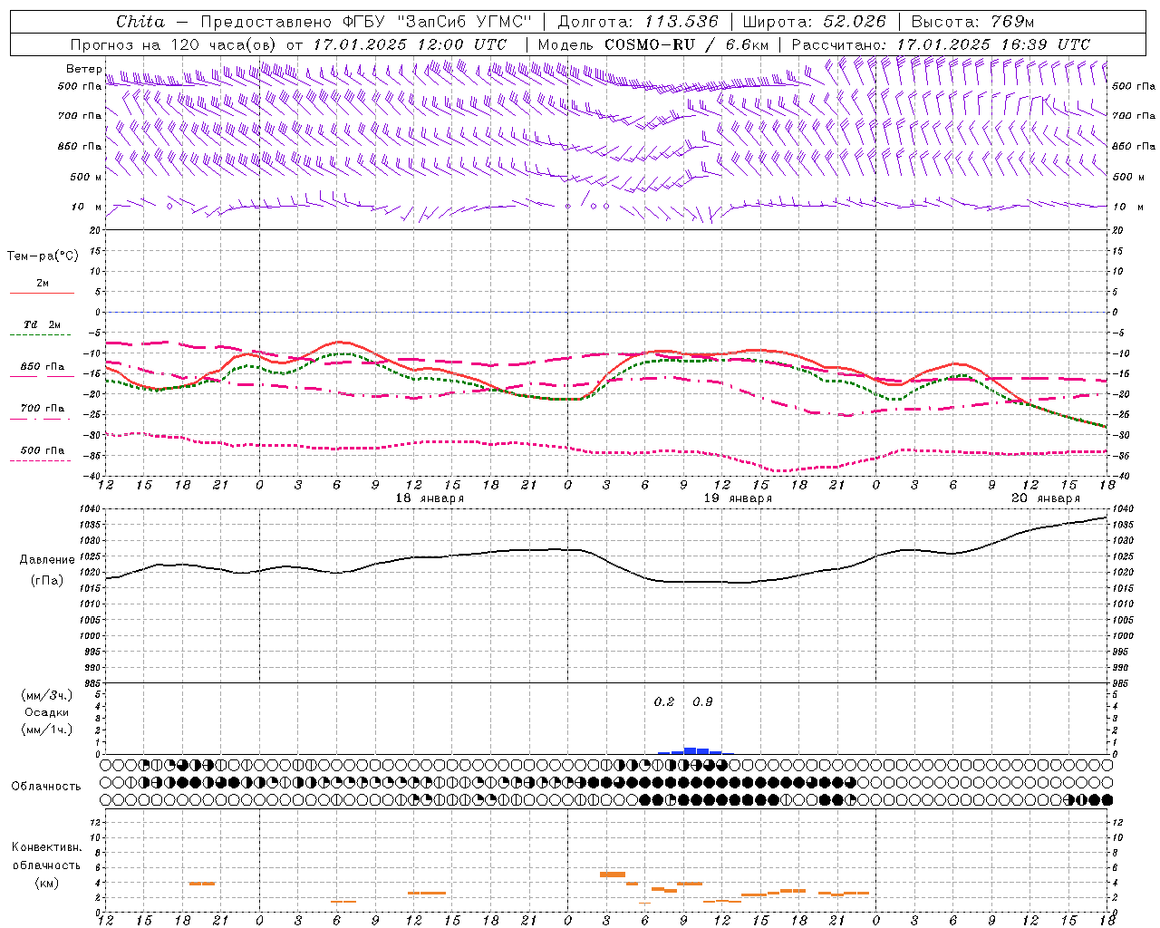Select the text "Предоставлено ФГБУ "ЗапСиб УГМС""
Screen dimensions: 1160x928
[x=366, y=22]
